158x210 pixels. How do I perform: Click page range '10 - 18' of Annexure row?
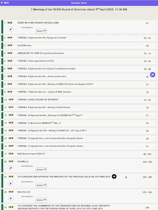click(x=147, y=54)
